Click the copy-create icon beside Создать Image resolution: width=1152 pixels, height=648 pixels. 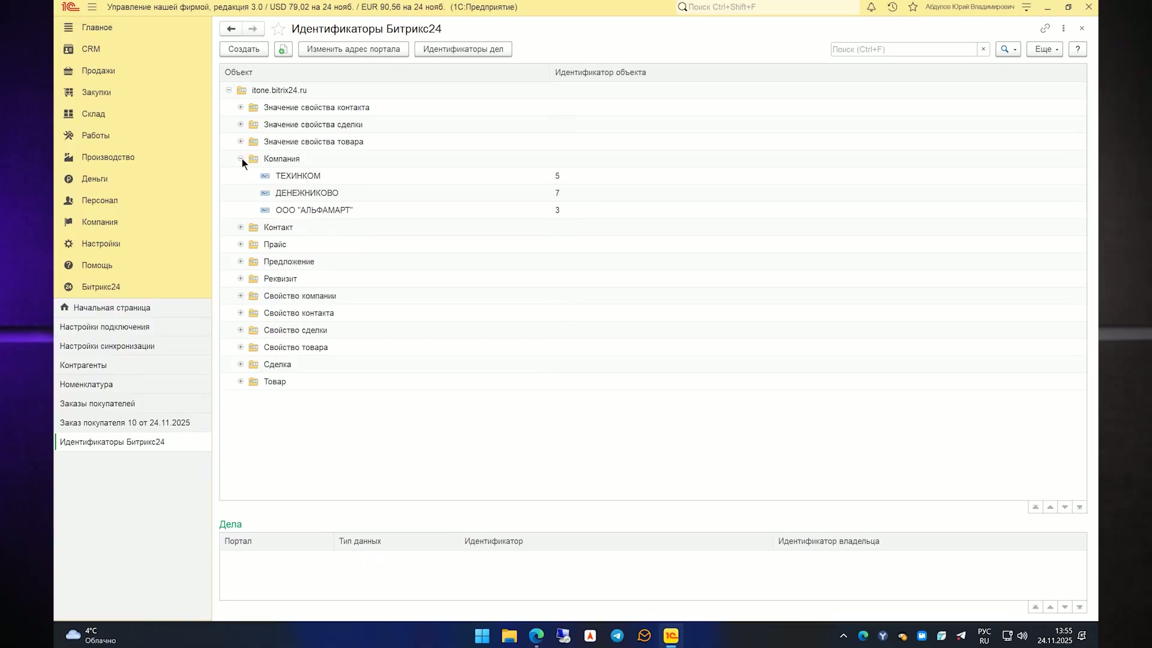tap(283, 49)
